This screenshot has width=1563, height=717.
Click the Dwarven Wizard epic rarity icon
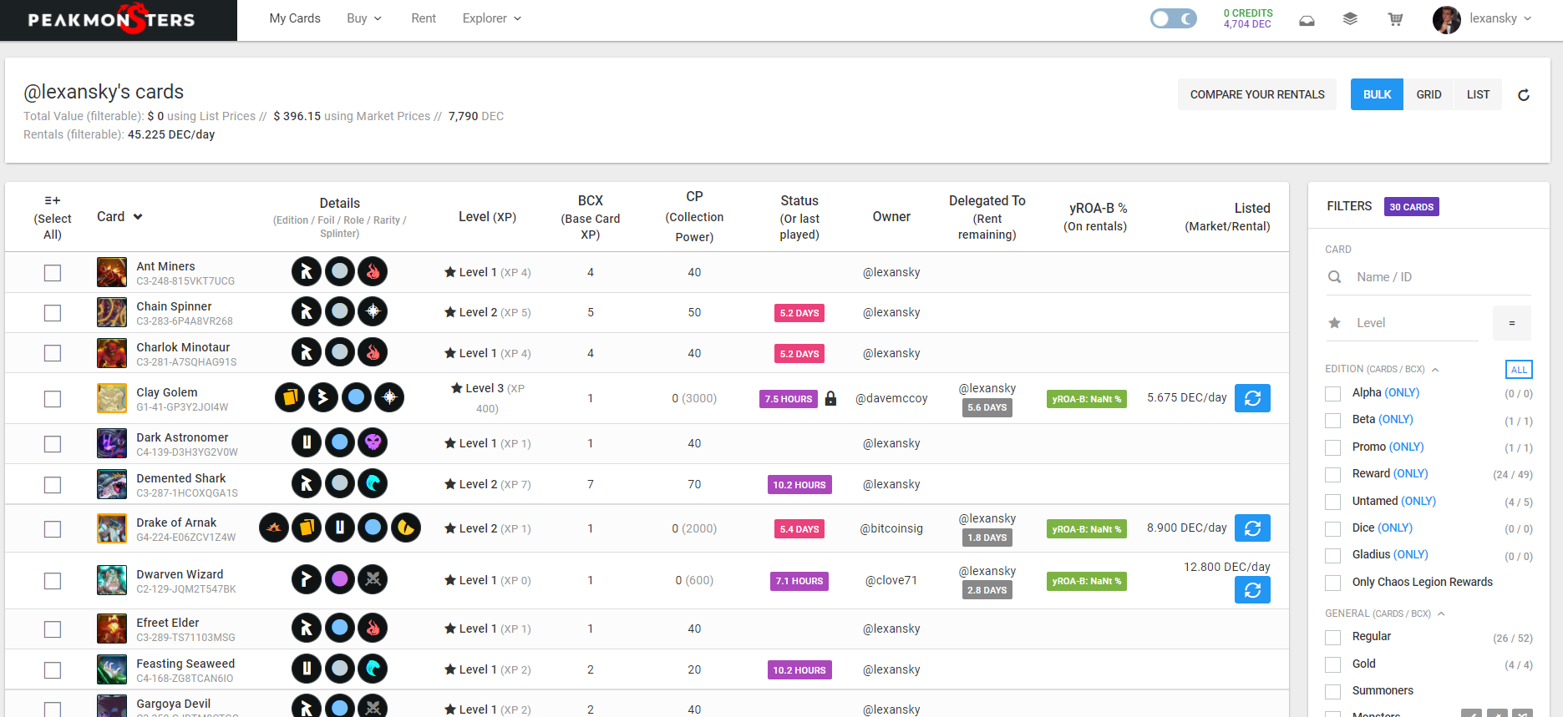tap(340, 579)
